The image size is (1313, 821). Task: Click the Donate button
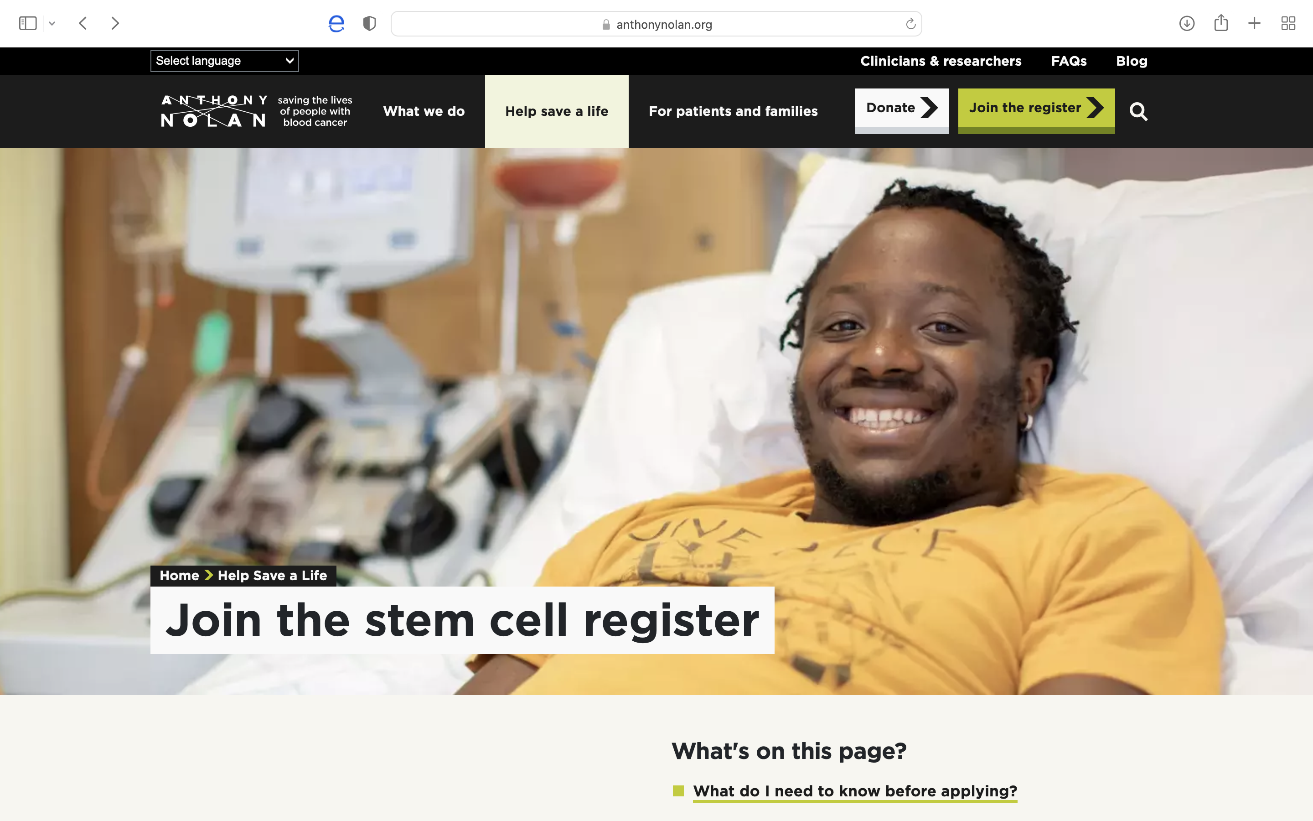(902, 111)
